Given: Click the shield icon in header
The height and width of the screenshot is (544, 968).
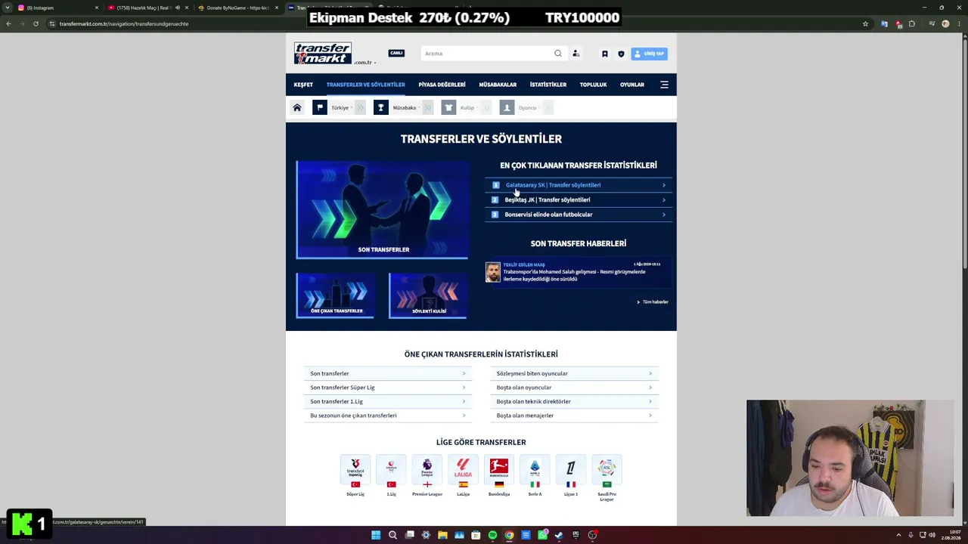Looking at the screenshot, I should (621, 54).
